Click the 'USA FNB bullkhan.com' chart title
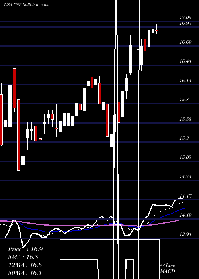 click(x=26, y=5)
